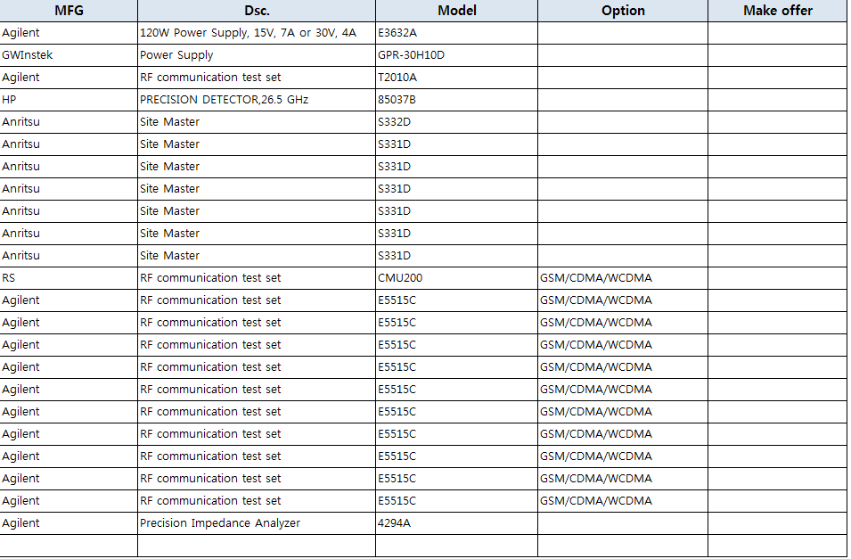Click the PRECISION DETECTOR,26.5 GHz description
The width and height of the screenshot is (851, 559).
tap(224, 100)
